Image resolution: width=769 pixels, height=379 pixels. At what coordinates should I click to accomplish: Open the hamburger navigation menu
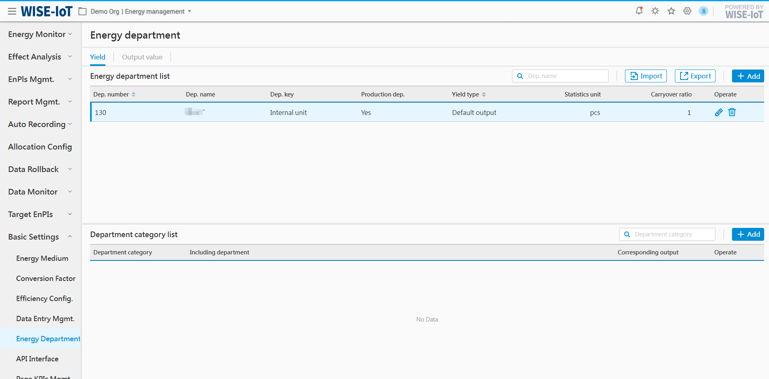pos(12,11)
